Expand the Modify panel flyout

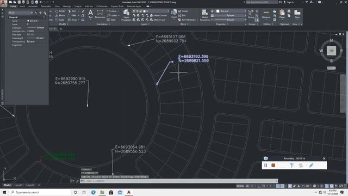[63, 24]
